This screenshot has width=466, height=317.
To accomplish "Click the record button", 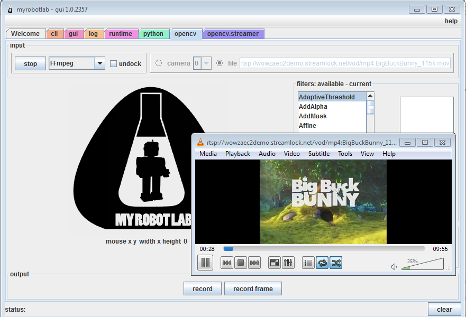I will [203, 289].
